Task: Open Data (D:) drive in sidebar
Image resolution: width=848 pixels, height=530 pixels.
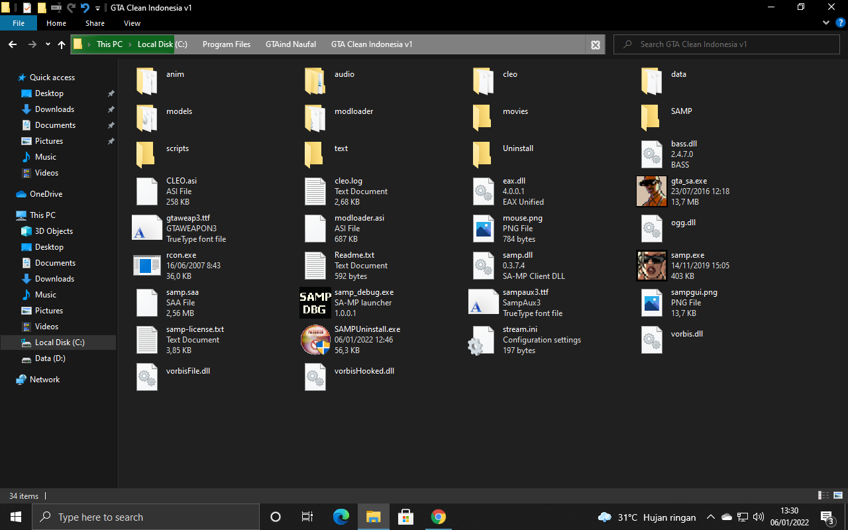Action: point(50,358)
